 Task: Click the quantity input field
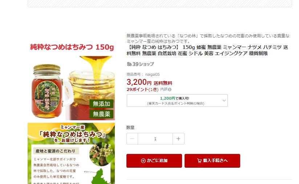coord(155,139)
